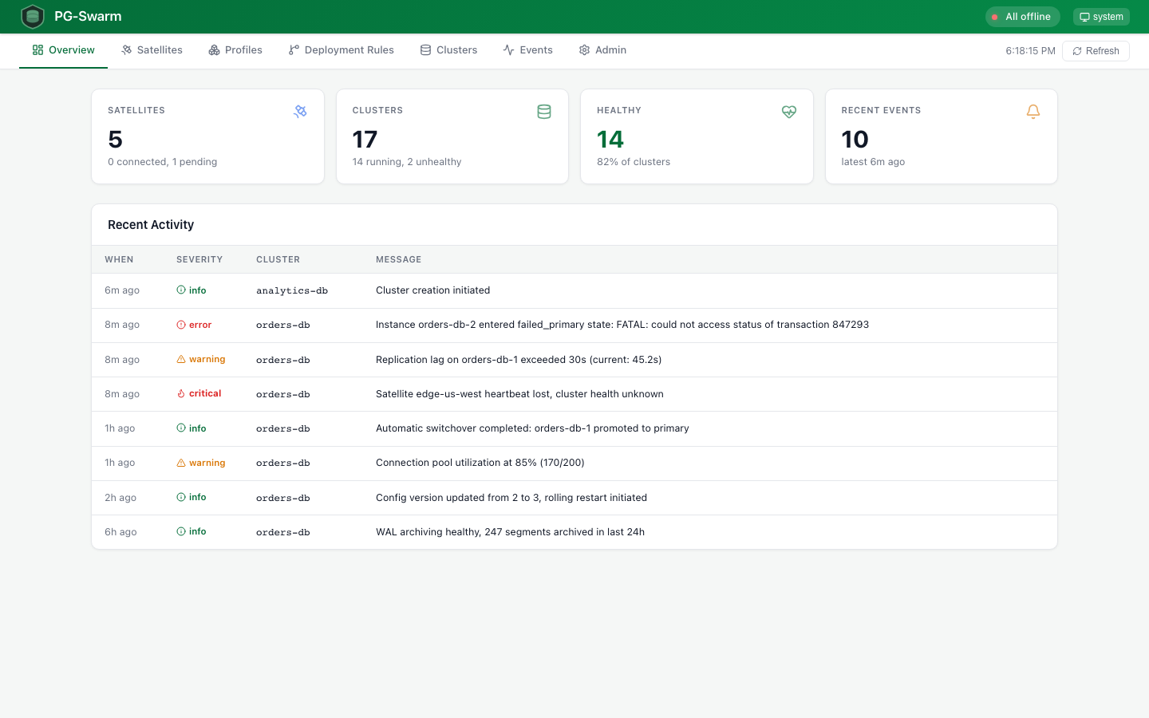Click the error icon in failed_primary row
This screenshot has height=718, width=1149.
coord(181,325)
